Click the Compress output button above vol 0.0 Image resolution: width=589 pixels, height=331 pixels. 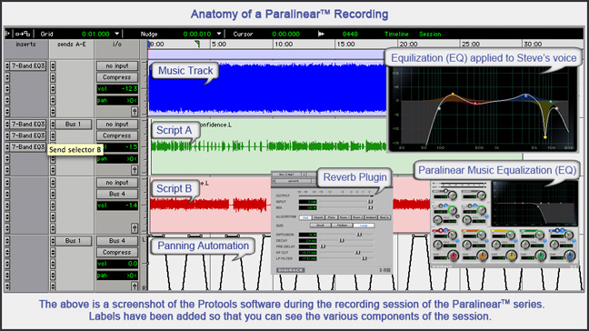pyautogui.click(x=117, y=253)
